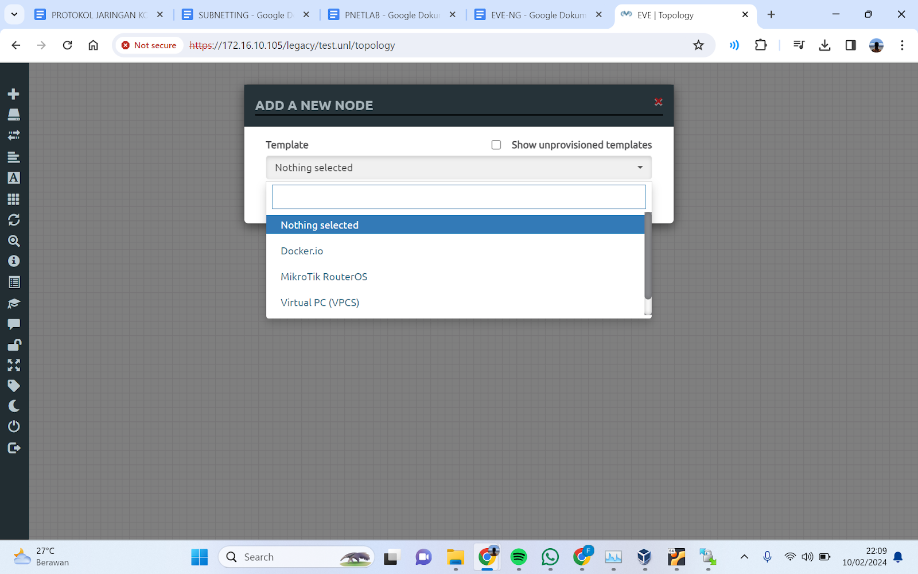Open Chrome three-dot menu

[902, 45]
